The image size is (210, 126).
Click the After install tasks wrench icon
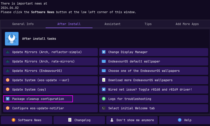[12, 39]
